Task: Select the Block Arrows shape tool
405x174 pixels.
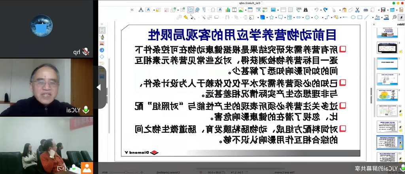Action: pos(298,17)
